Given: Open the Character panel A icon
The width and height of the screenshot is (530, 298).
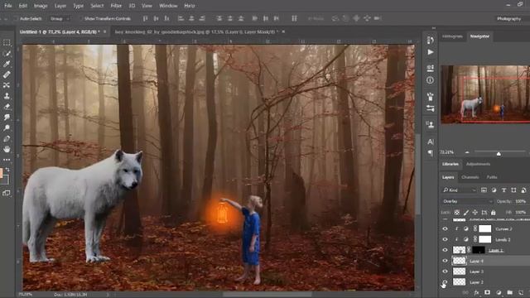Looking at the screenshot, I should pyautogui.click(x=431, y=142).
